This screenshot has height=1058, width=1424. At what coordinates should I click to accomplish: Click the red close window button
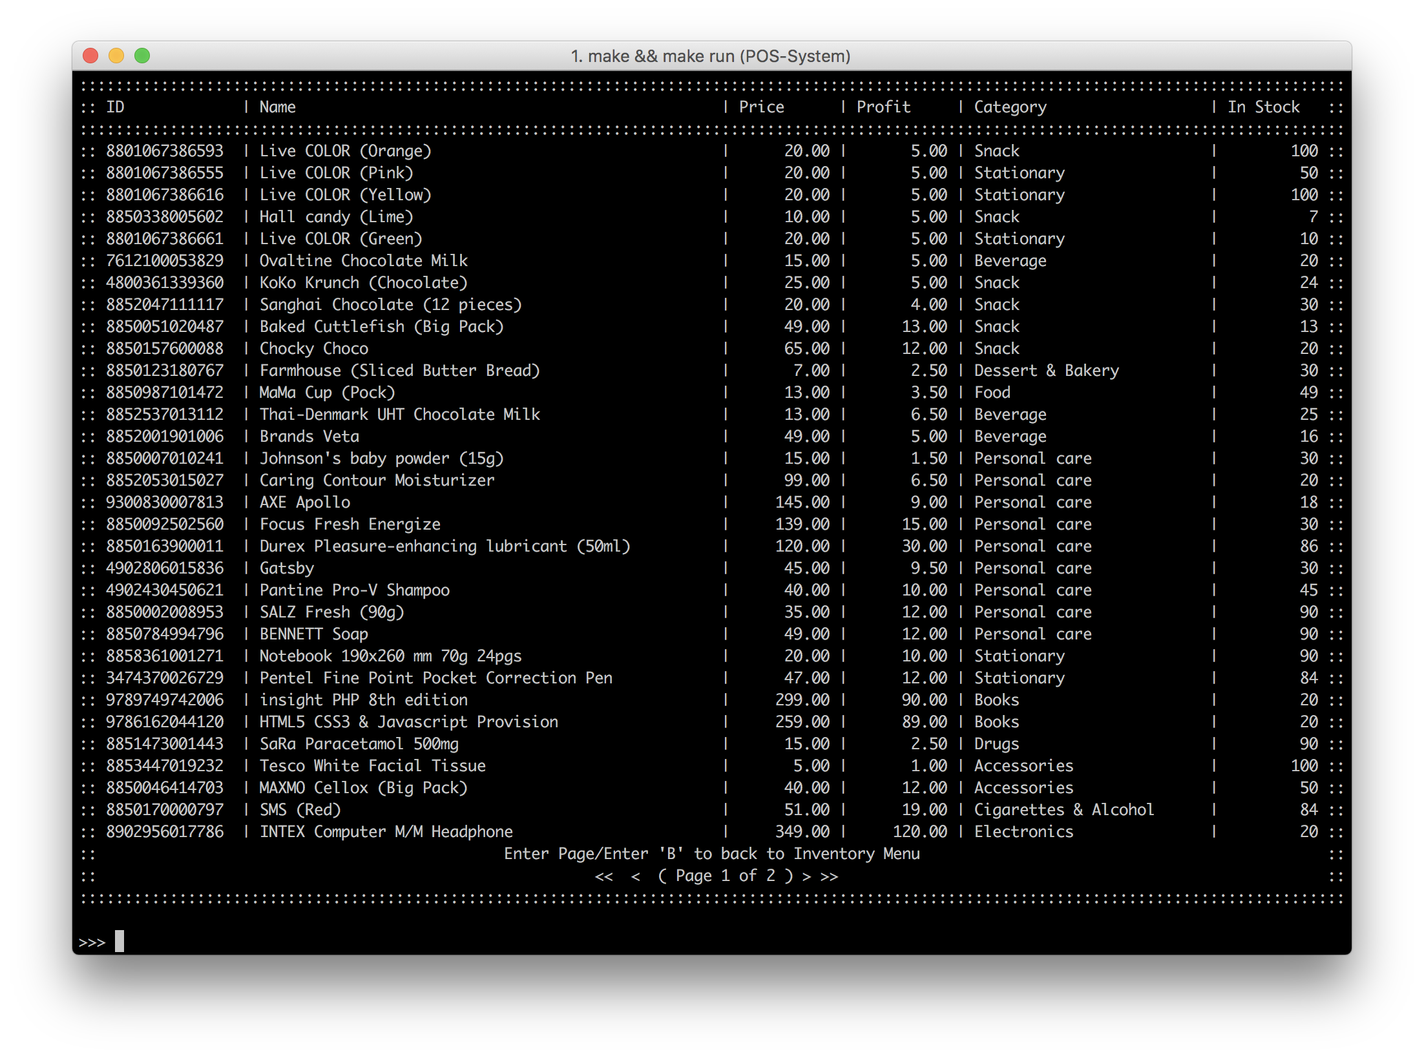[90, 56]
